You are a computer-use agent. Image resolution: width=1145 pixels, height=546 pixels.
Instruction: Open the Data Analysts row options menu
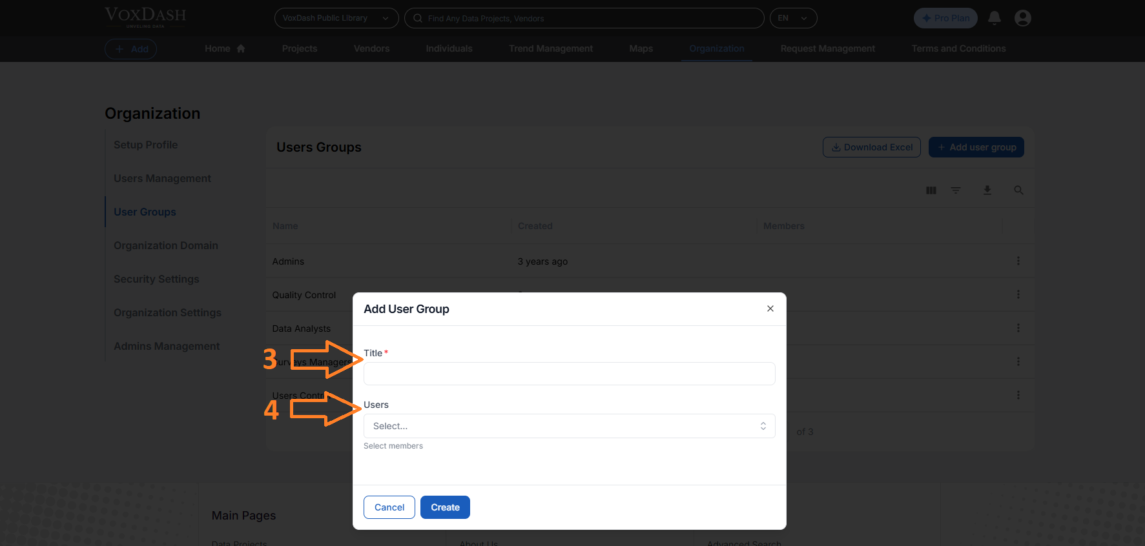coord(1018,328)
